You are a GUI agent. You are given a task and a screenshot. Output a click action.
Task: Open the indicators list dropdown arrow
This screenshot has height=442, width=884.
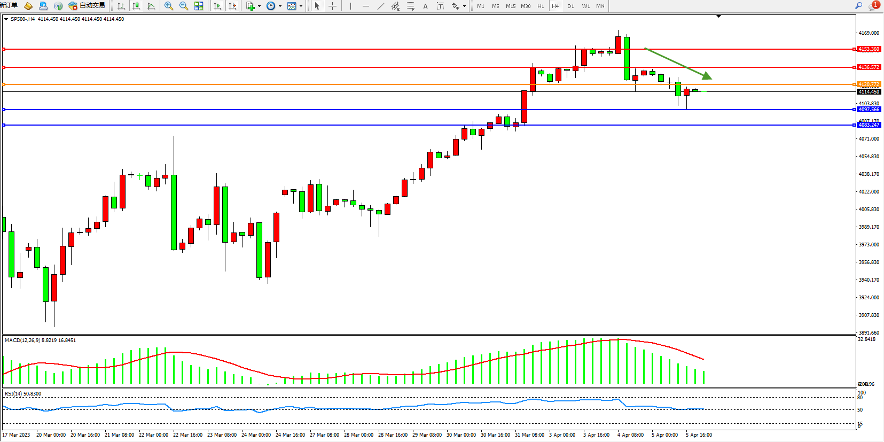(260, 6)
